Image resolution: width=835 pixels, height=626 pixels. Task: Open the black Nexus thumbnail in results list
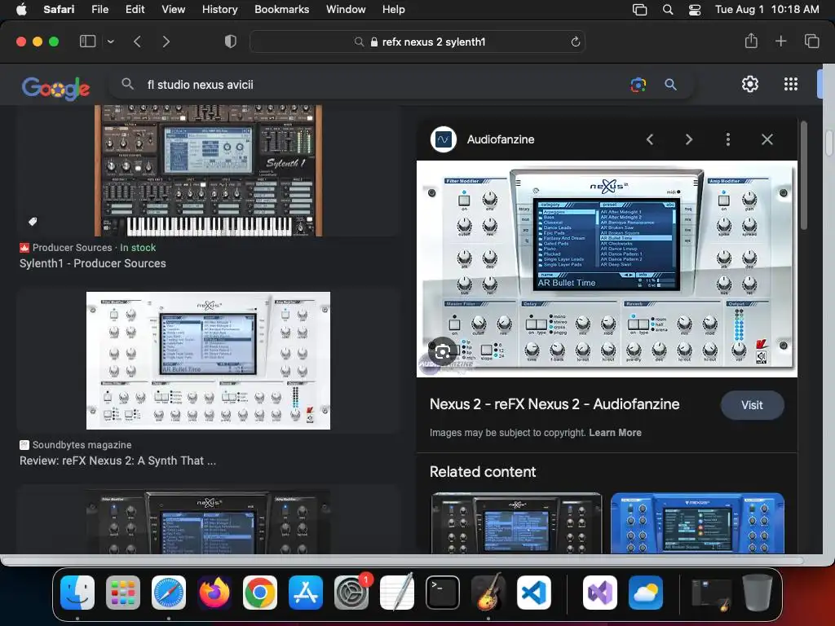click(x=208, y=522)
